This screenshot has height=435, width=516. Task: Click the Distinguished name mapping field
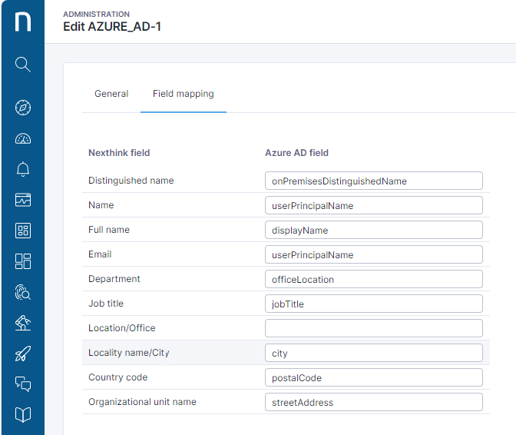(373, 181)
